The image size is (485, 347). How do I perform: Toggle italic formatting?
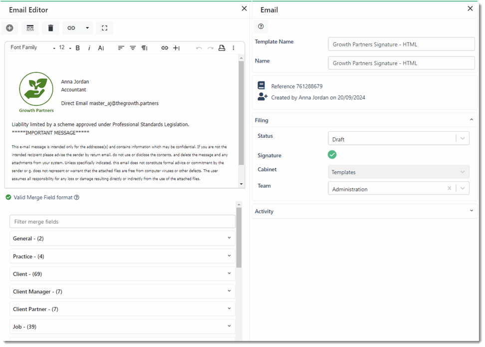coord(89,48)
